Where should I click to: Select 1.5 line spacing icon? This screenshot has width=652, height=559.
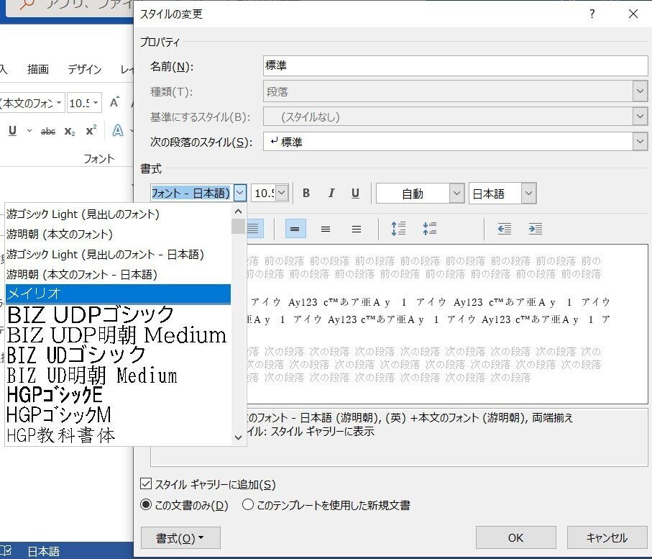click(326, 229)
